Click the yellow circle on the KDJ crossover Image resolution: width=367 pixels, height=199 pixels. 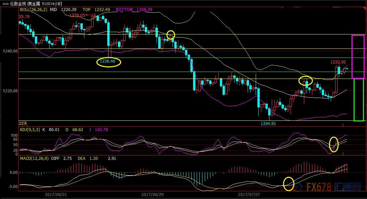coord(334,144)
